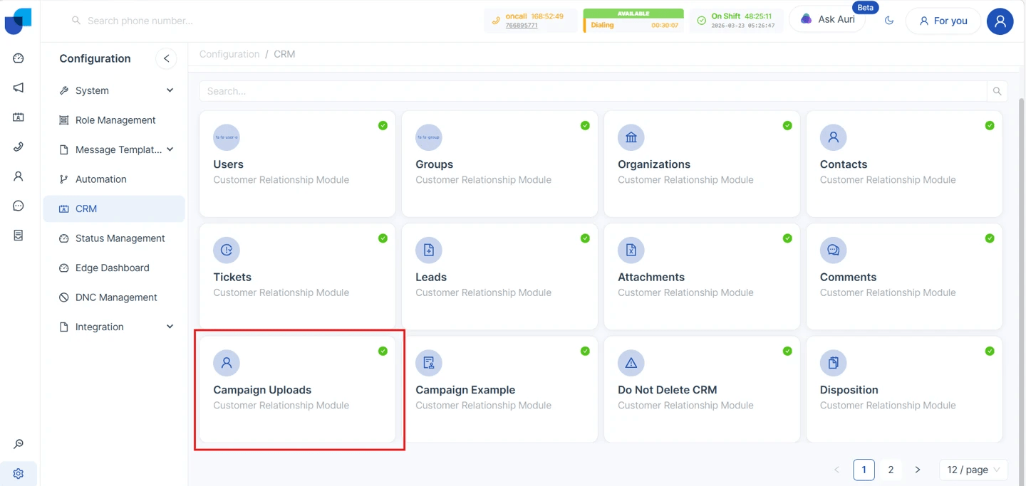The width and height of the screenshot is (1026, 486).
Task: Click the user profile avatar icon
Action: 1000,21
